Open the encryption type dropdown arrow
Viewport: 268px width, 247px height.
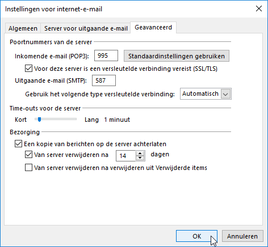pos(225,94)
